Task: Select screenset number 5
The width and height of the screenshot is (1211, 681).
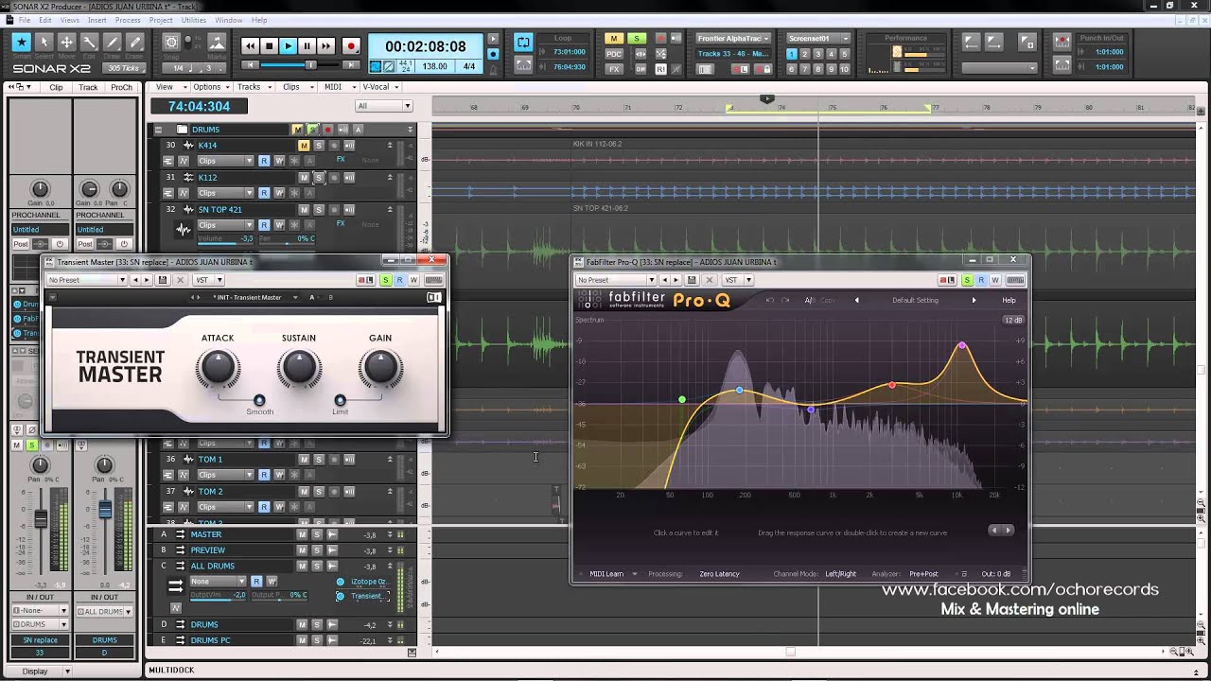Action: point(845,54)
